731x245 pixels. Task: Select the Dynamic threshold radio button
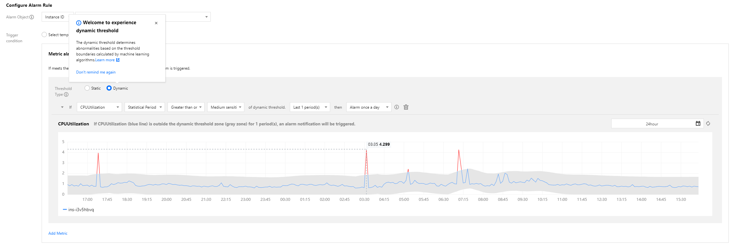pos(109,88)
